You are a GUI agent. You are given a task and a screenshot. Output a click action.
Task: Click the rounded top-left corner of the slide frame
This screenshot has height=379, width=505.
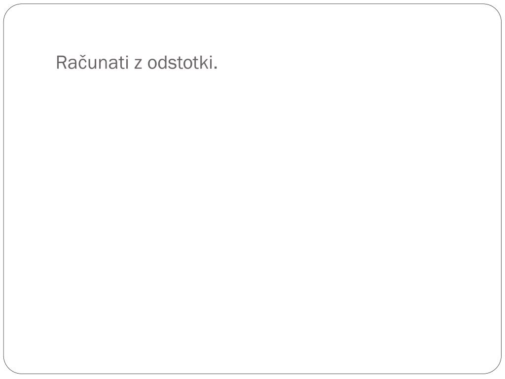click(x=9, y=9)
